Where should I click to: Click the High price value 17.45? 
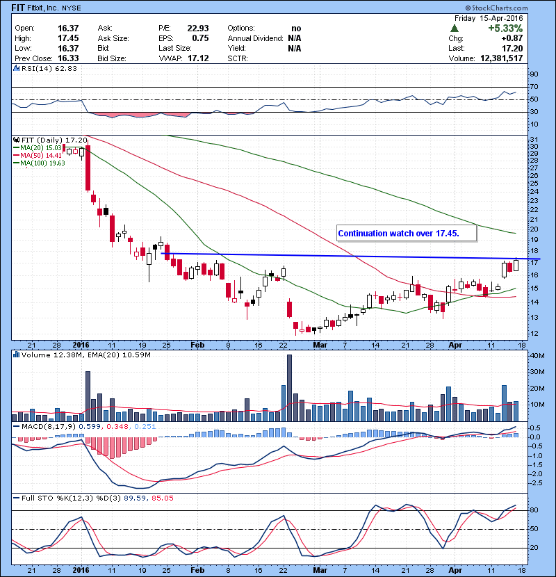(x=68, y=38)
